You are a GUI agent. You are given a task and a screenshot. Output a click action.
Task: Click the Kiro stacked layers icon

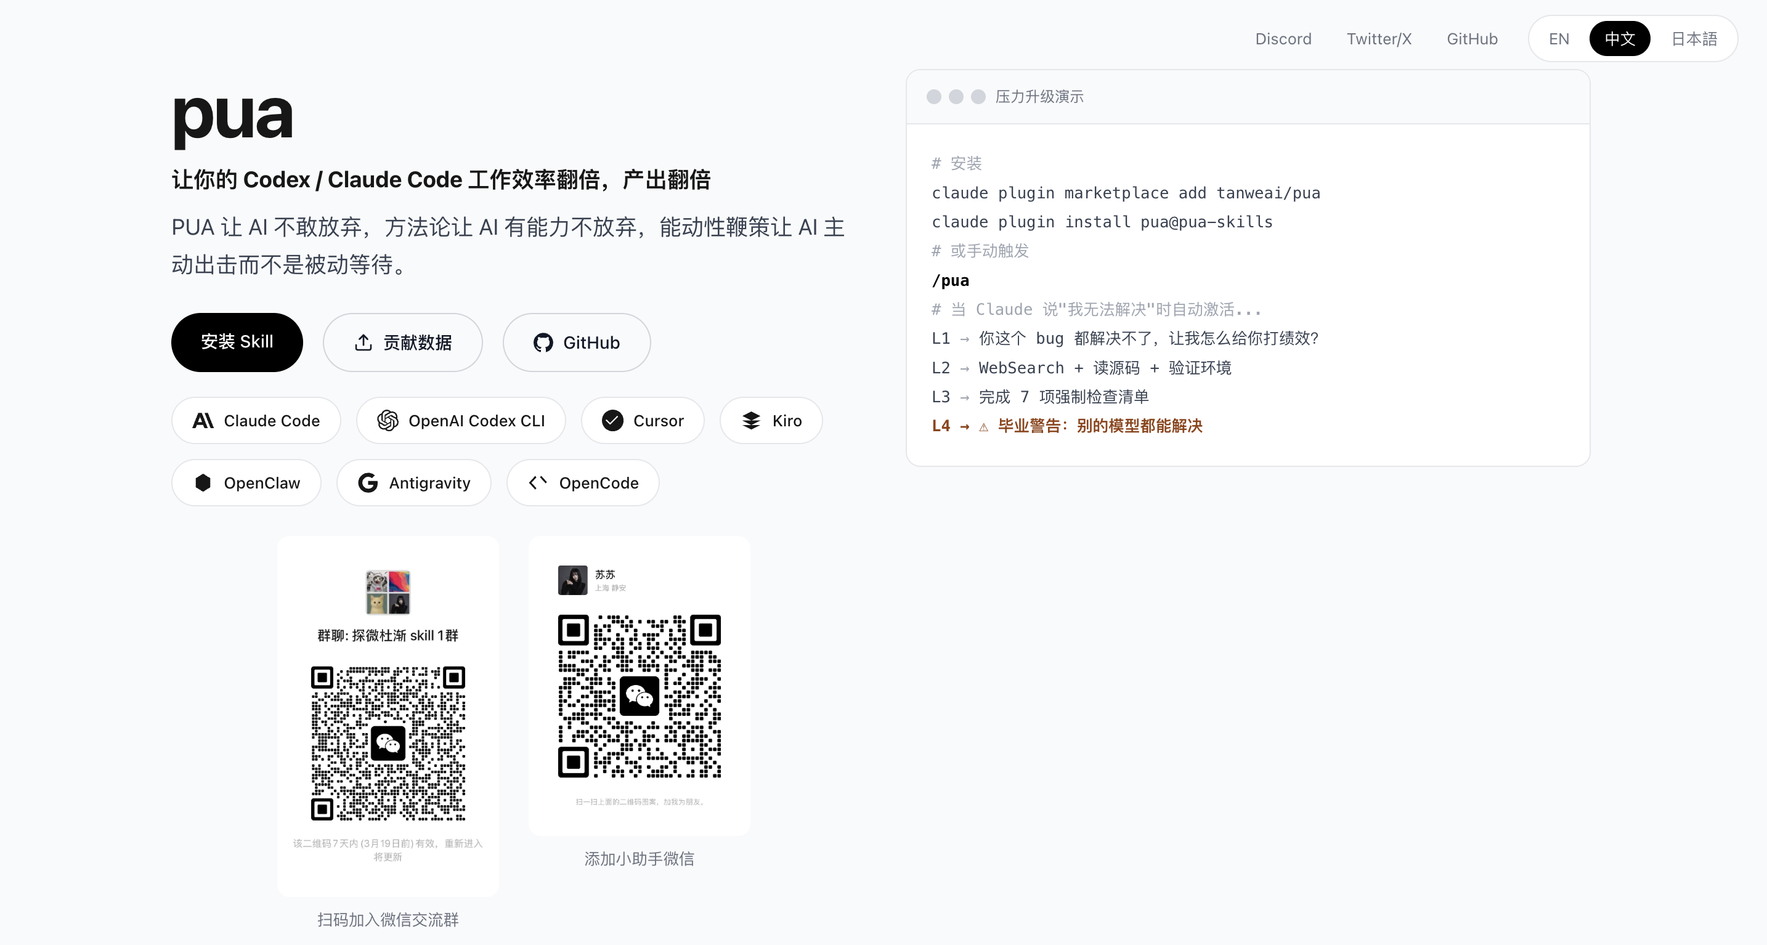tap(751, 420)
